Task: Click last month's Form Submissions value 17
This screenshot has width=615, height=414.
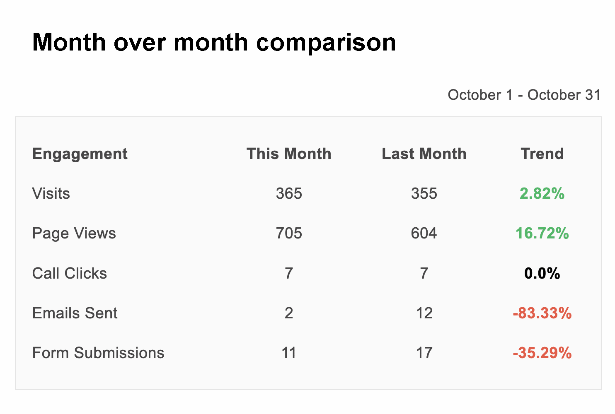Action: (x=424, y=353)
